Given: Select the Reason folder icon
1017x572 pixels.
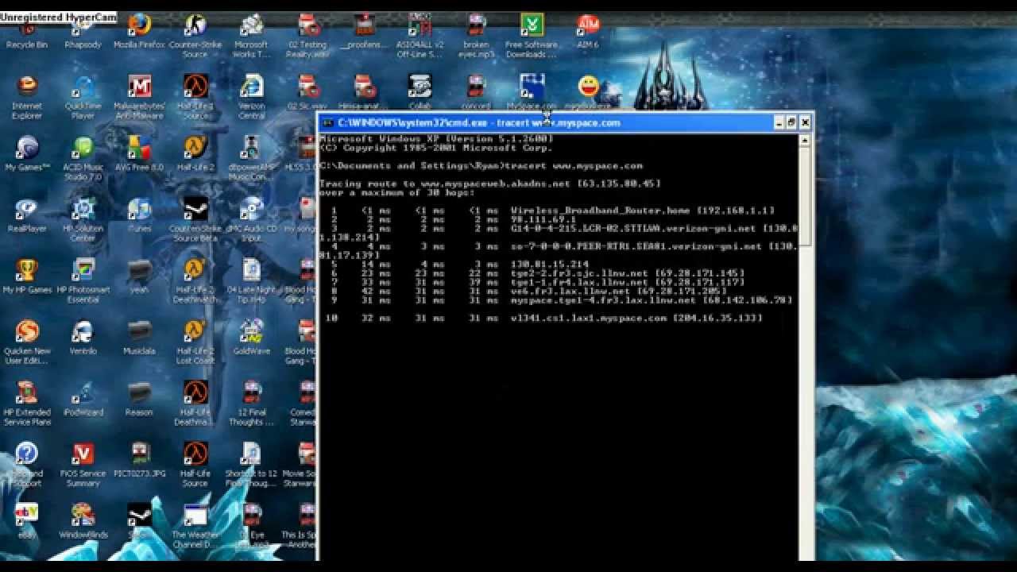Looking at the screenshot, I should click(x=139, y=399).
